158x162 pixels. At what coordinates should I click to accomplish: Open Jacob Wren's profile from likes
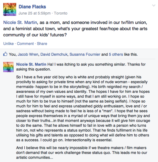28,54
